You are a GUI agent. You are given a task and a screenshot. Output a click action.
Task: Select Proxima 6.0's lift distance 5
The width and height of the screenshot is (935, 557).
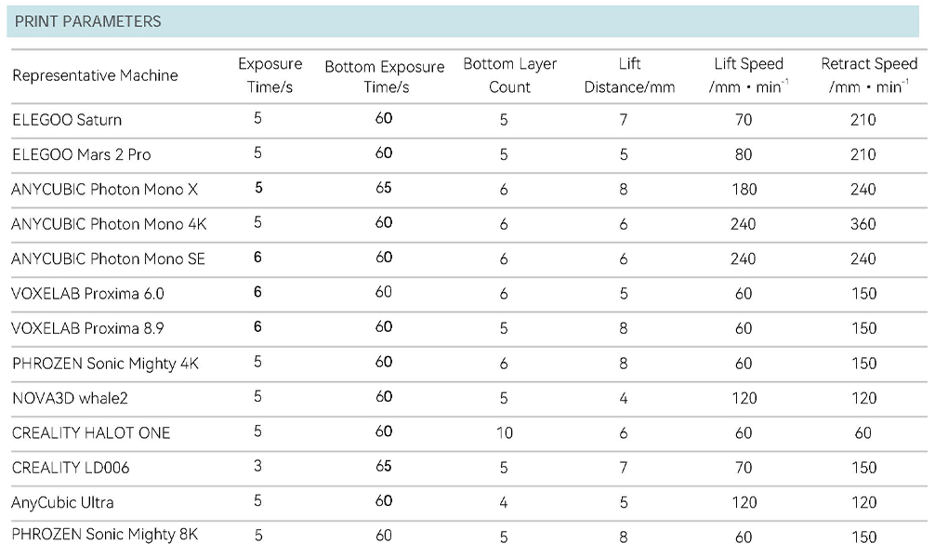click(x=624, y=294)
